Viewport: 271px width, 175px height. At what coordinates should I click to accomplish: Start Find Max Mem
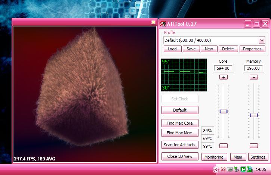(x=180, y=133)
